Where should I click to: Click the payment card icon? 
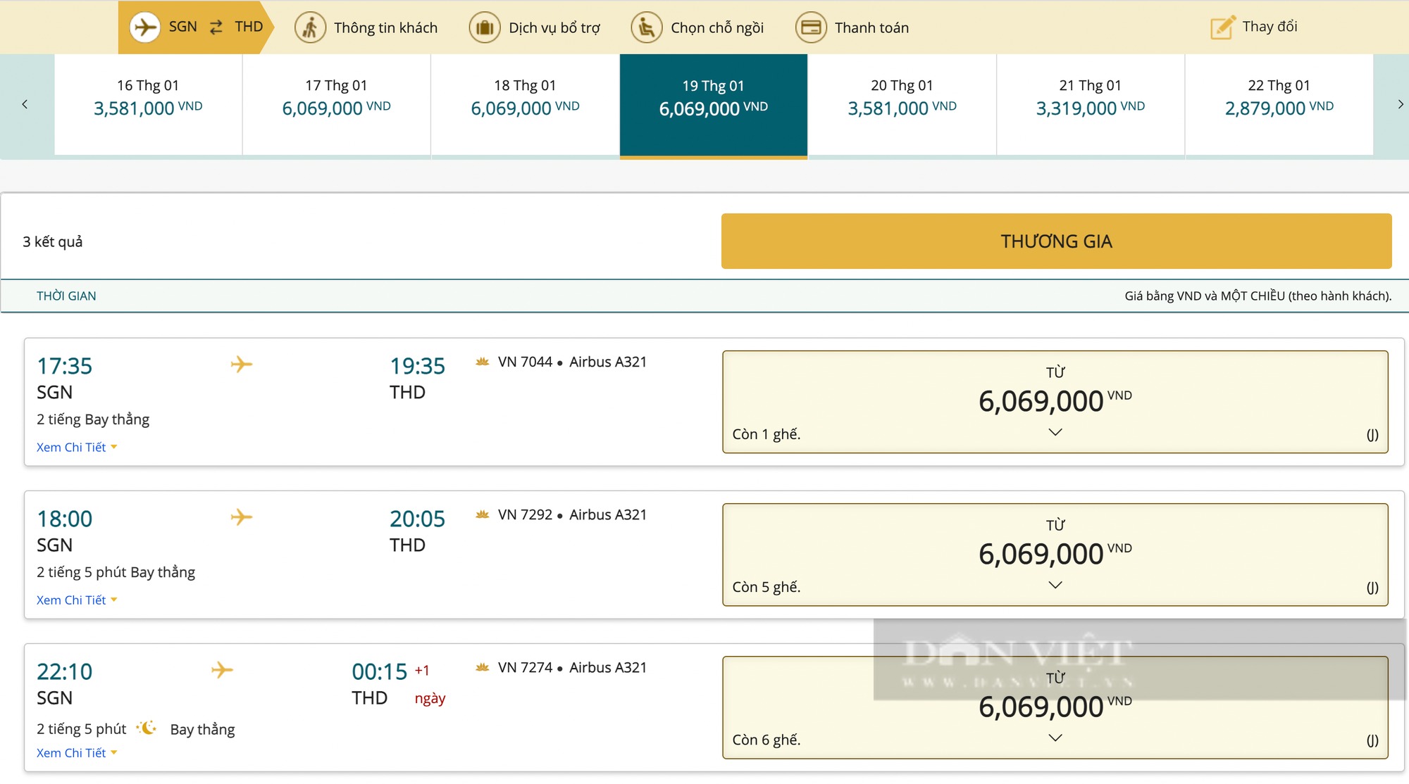point(811,27)
